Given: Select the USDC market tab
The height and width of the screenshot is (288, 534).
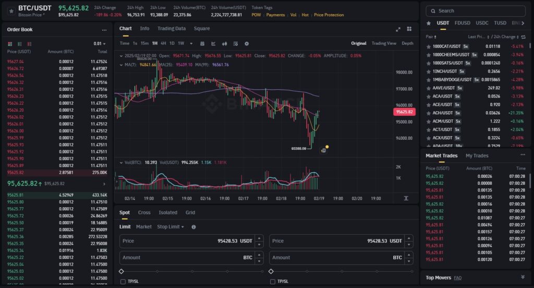Looking at the screenshot, I should point(482,23).
